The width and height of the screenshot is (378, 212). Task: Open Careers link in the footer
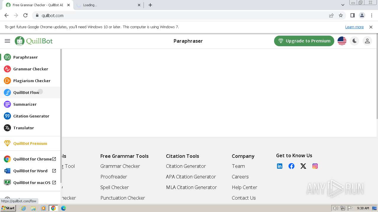pyautogui.click(x=240, y=177)
